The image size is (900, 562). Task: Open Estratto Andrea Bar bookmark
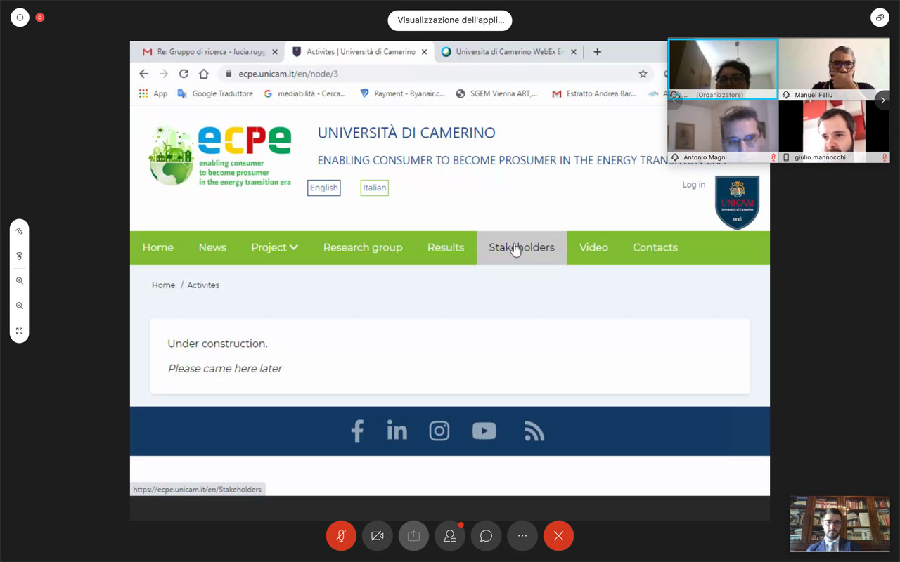[594, 93]
